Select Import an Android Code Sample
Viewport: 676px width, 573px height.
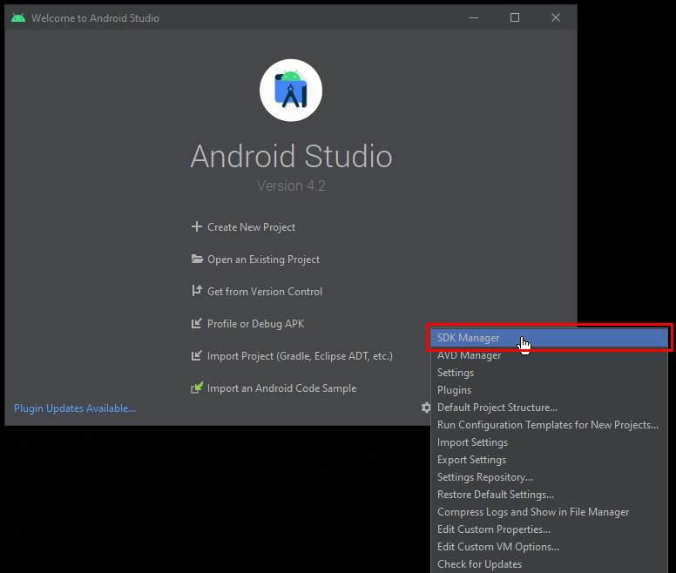[x=282, y=388]
